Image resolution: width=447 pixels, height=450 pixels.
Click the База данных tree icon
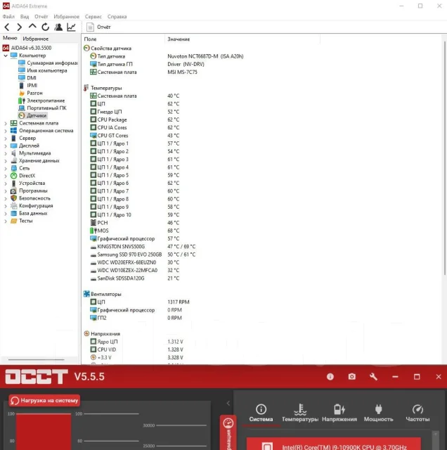(13, 214)
